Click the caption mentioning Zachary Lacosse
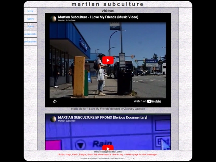Viewport: 216px width, 162px height. pos(108,109)
